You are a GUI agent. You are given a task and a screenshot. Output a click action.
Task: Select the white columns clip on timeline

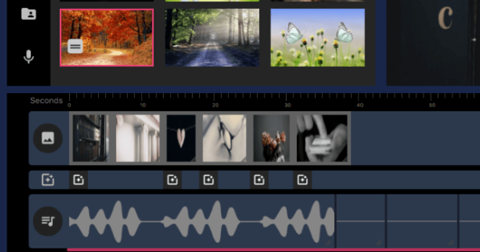(x=138, y=138)
